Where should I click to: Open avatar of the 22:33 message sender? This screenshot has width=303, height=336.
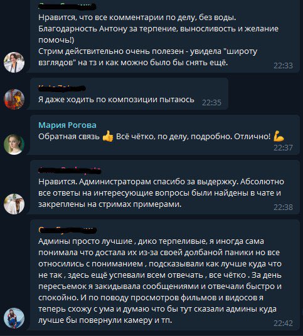point(14,62)
